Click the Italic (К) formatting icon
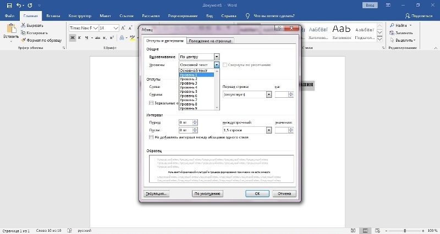Screen dimensions: 440x234 click(80, 37)
